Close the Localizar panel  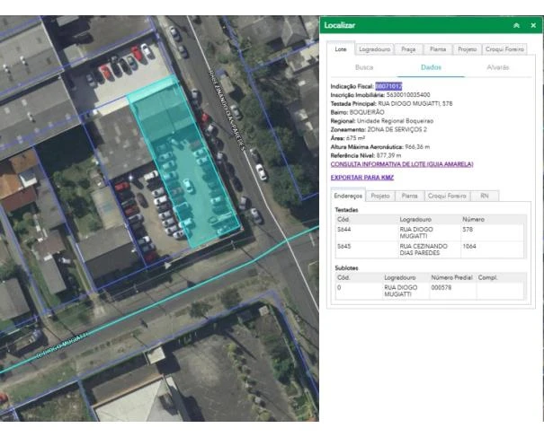(533, 25)
